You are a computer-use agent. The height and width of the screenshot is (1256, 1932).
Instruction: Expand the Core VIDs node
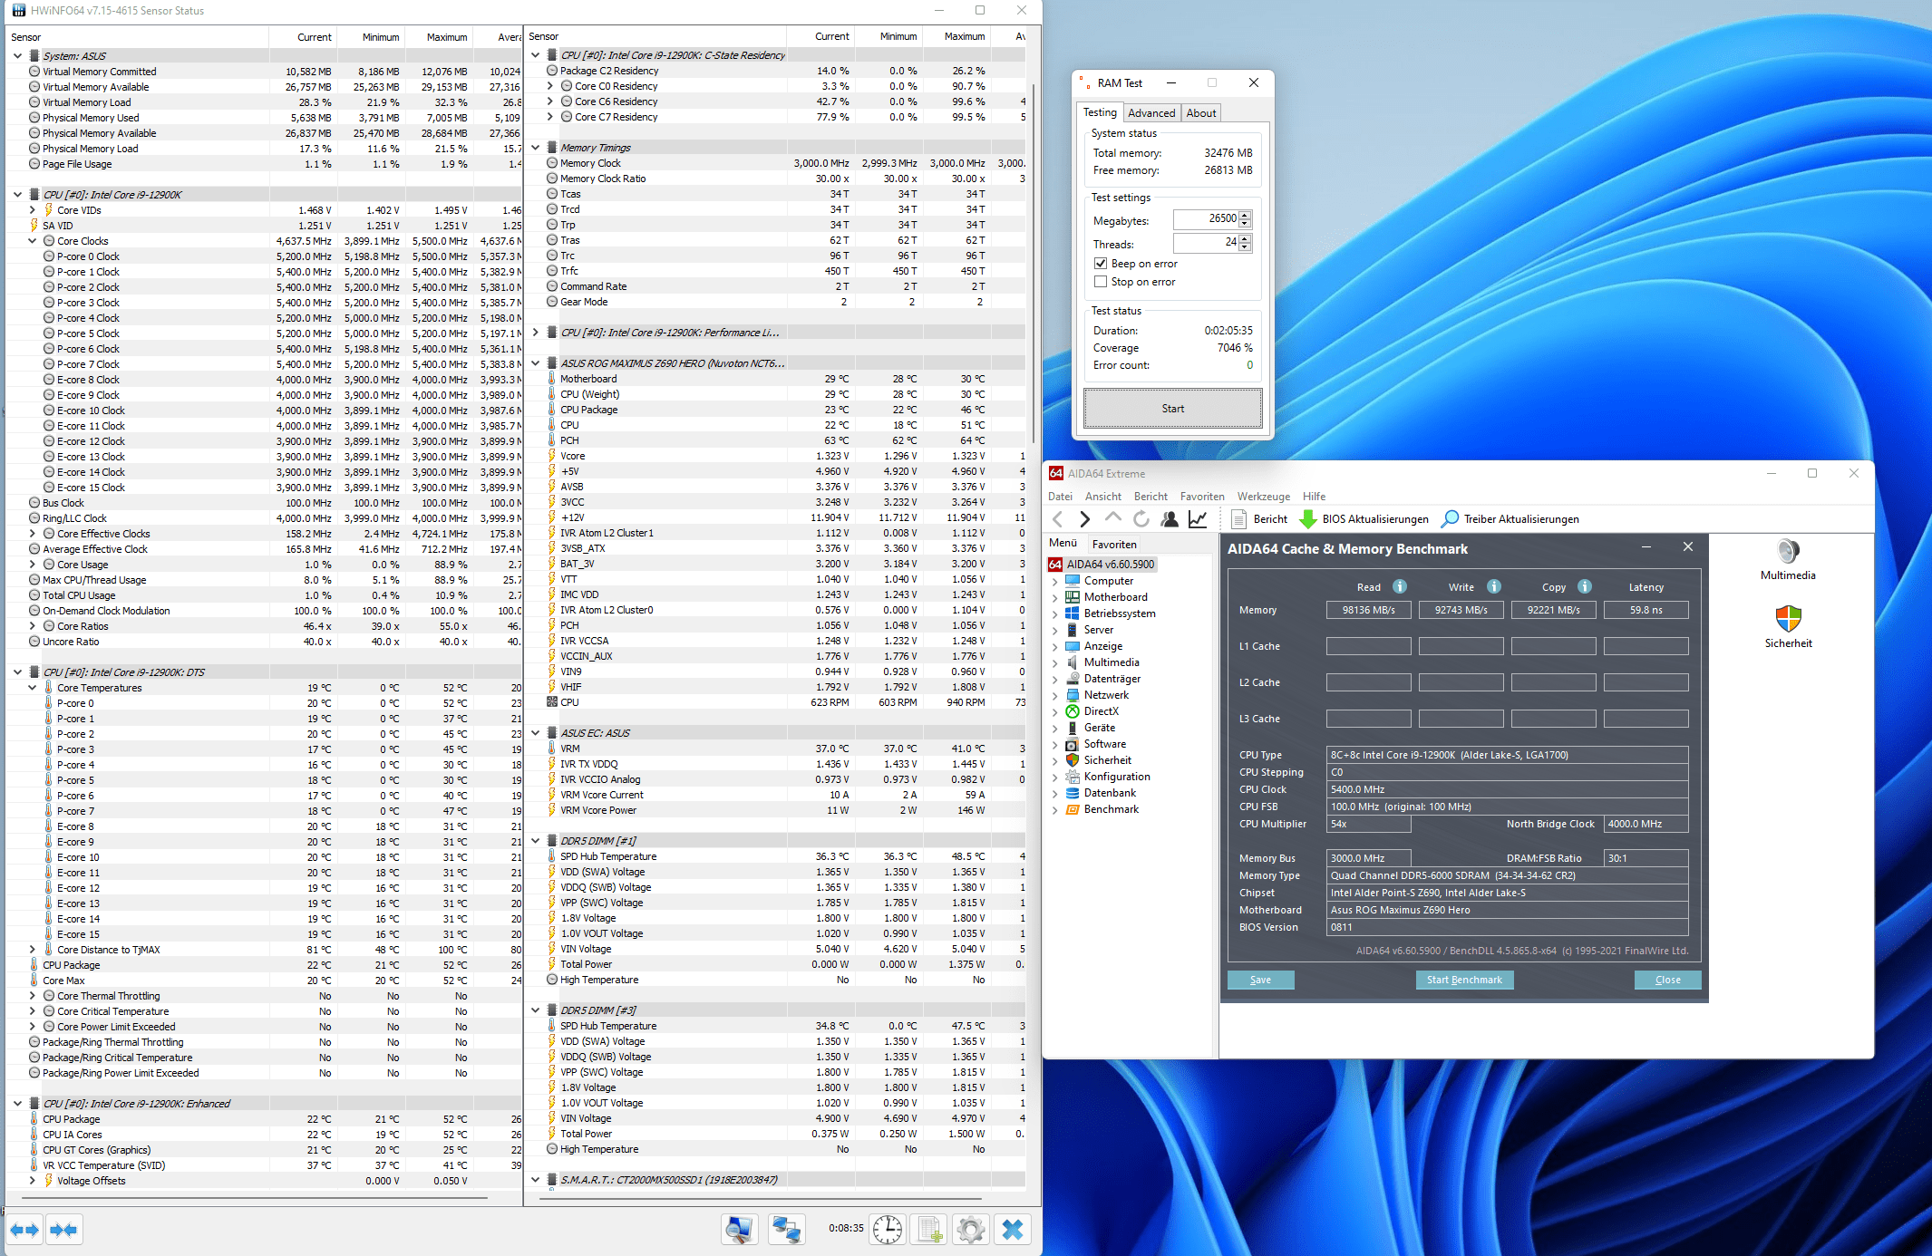[x=33, y=210]
